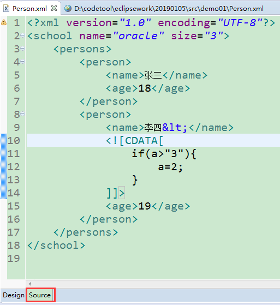Click the encoding value "UTF-8"
The height and width of the screenshot is (305, 280).
point(240,23)
